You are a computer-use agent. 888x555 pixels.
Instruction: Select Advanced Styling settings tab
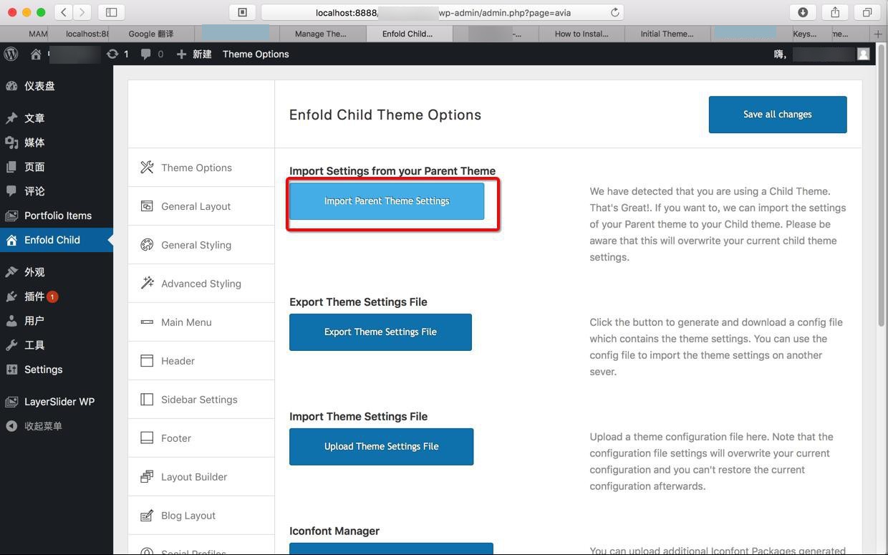201,284
